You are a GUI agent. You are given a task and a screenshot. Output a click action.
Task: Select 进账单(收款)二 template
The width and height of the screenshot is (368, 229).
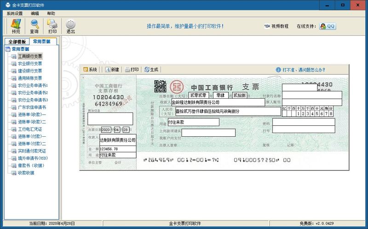pyautogui.click(x=32, y=122)
